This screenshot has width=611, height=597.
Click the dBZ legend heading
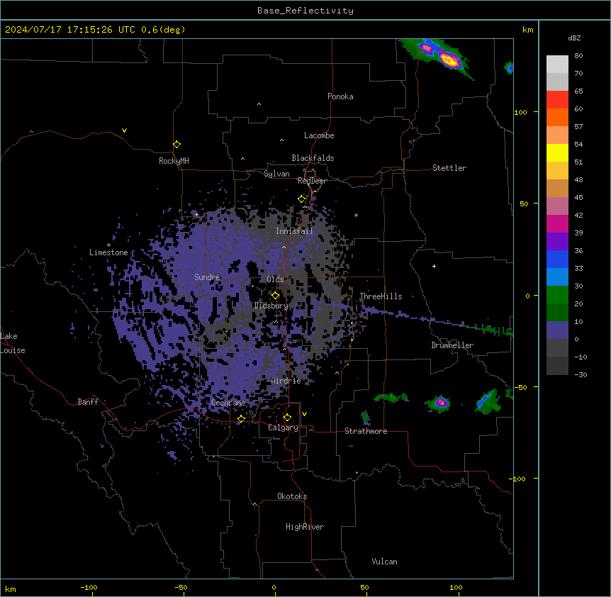(574, 38)
